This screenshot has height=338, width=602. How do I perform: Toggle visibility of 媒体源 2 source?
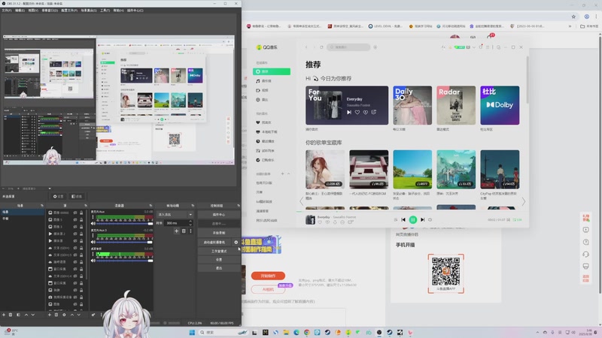pos(75,234)
